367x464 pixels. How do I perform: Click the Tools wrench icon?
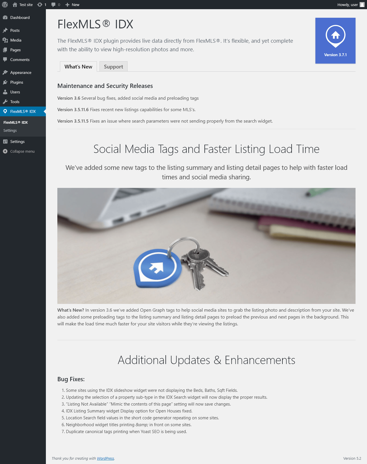[5, 102]
